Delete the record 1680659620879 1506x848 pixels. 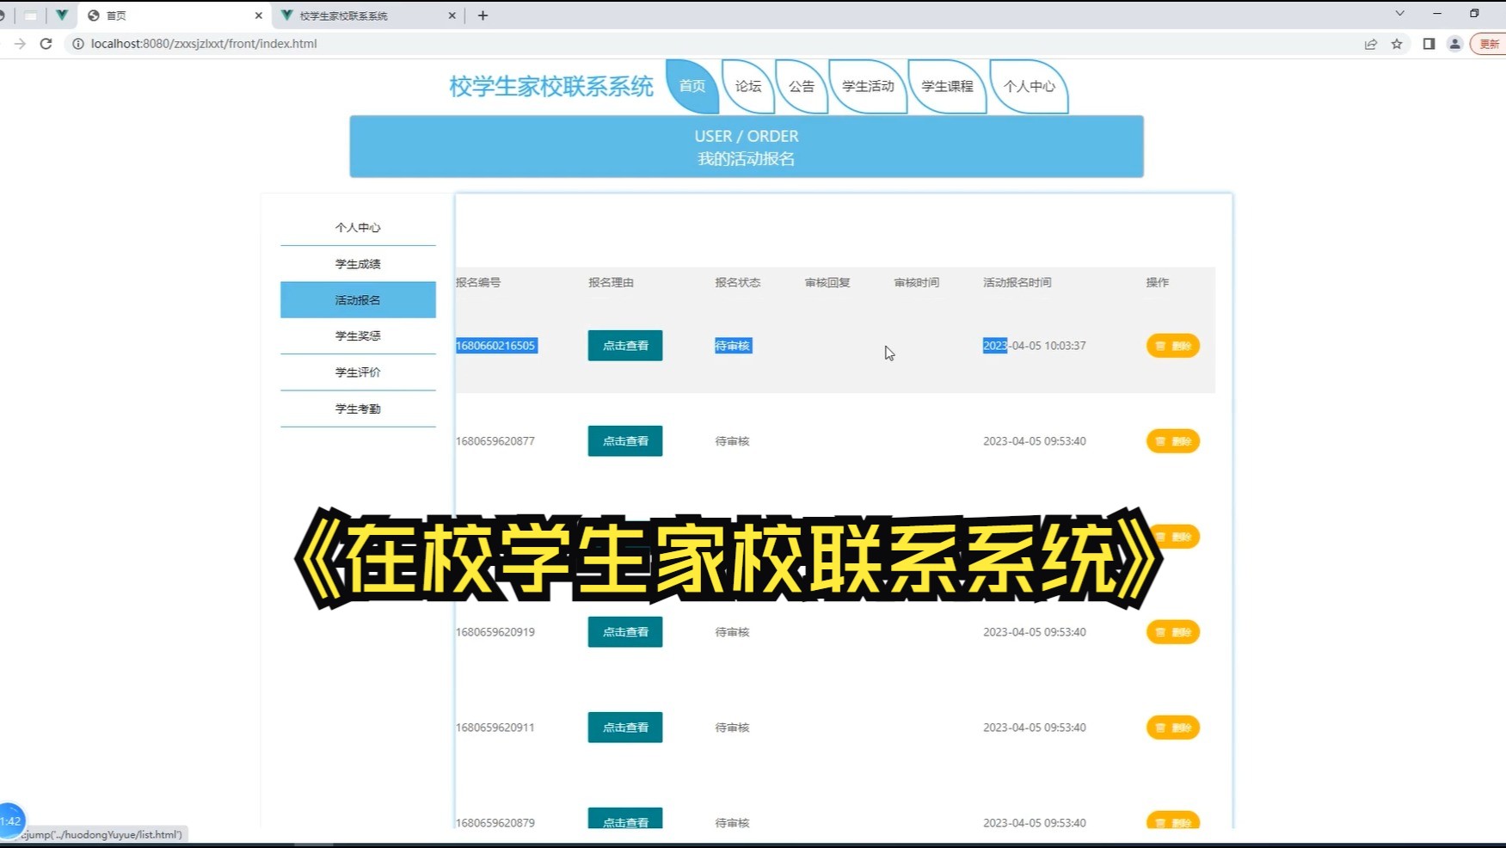pyautogui.click(x=1173, y=821)
